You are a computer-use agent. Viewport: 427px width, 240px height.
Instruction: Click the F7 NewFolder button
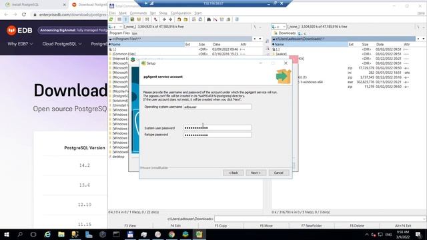(312, 225)
